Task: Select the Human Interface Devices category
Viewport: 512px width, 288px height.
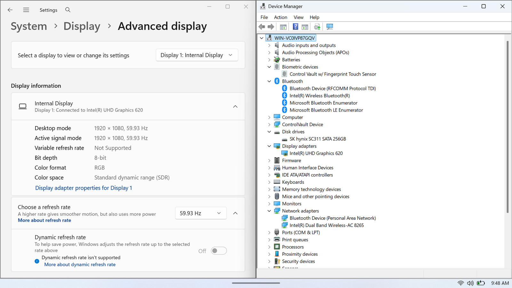Action: point(308,168)
